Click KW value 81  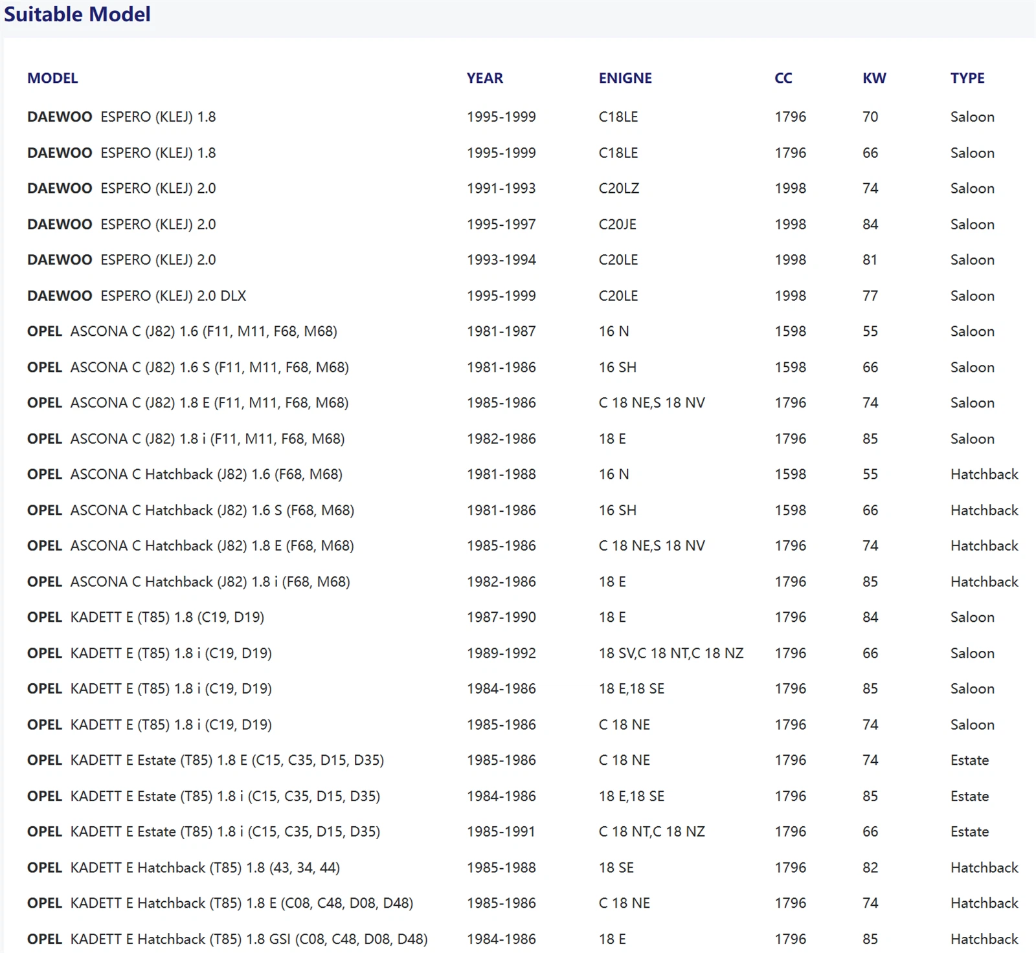click(870, 260)
